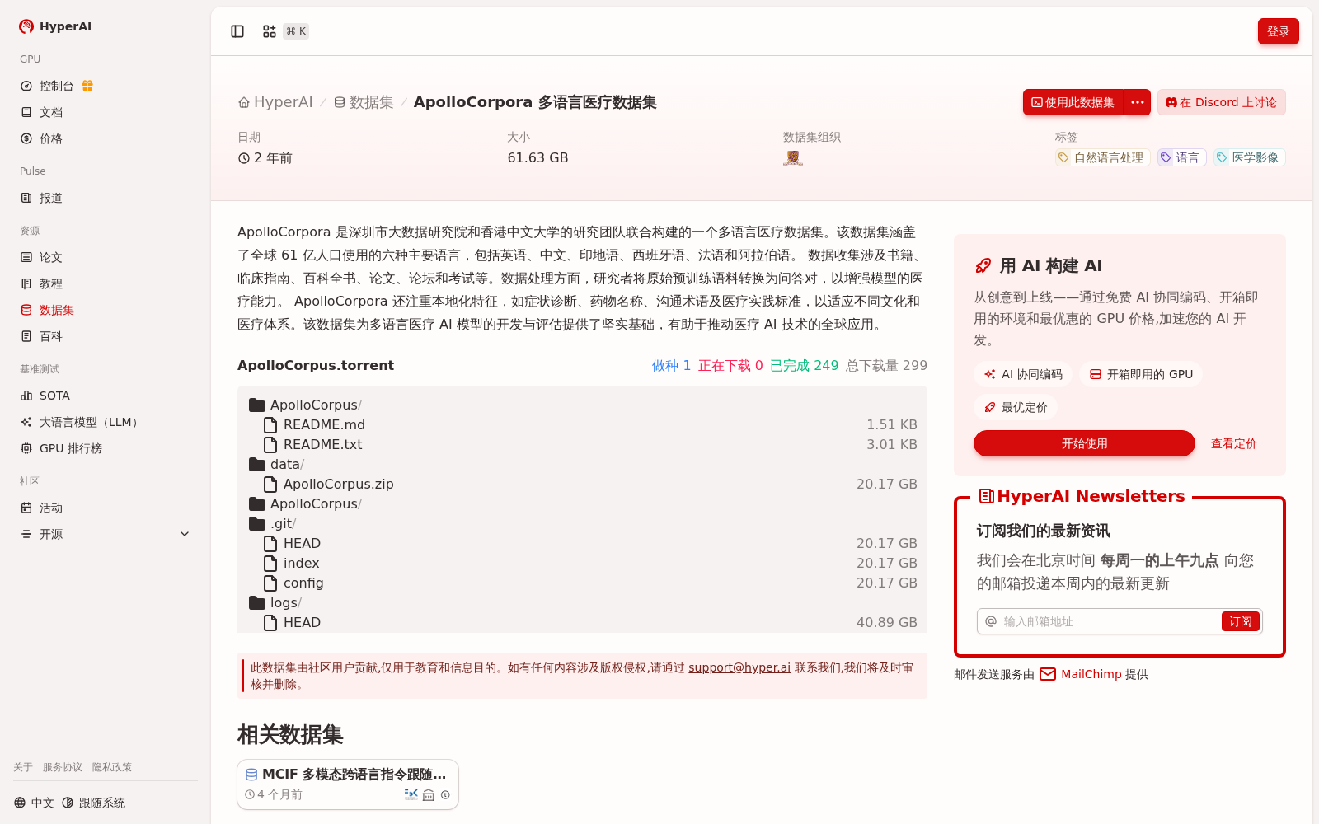Click 隐私政策 footer link

click(x=112, y=767)
